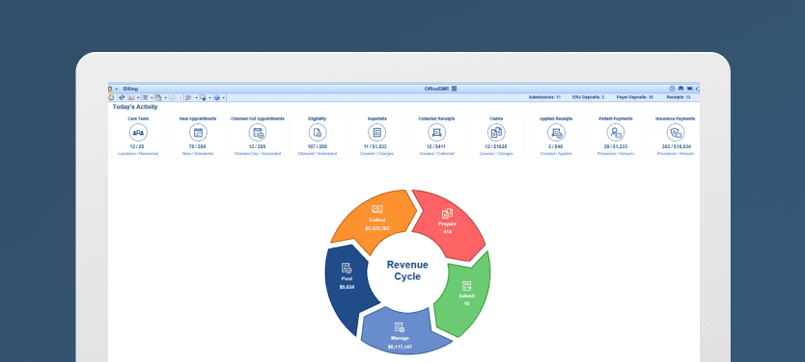Open the Collected Receipts icon
Viewport: 805px width, 362px height.
click(x=437, y=133)
